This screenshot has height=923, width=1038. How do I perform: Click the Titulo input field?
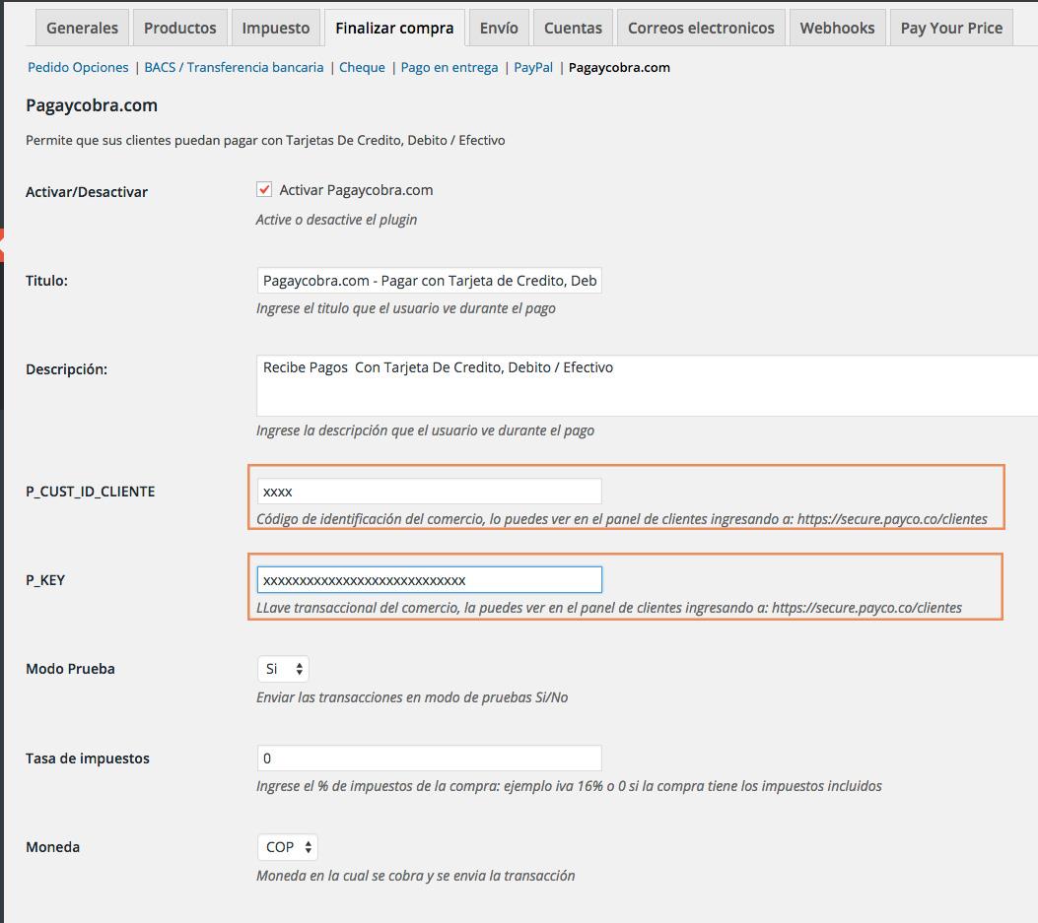pyautogui.click(x=429, y=281)
